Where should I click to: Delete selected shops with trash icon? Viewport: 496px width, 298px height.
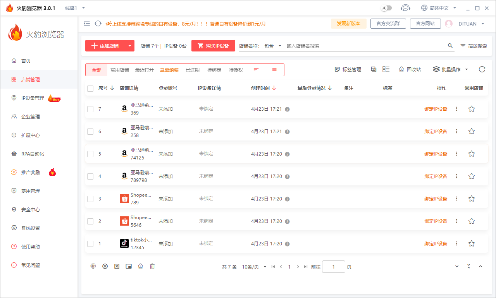pos(152,266)
